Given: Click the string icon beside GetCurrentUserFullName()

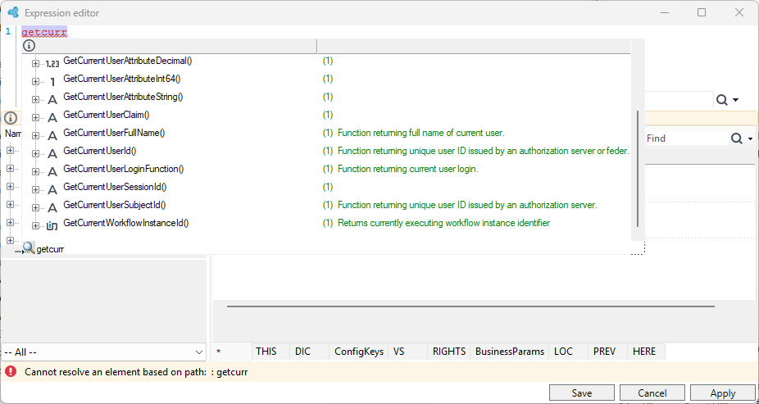Looking at the screenshot, I should (52, 135).
